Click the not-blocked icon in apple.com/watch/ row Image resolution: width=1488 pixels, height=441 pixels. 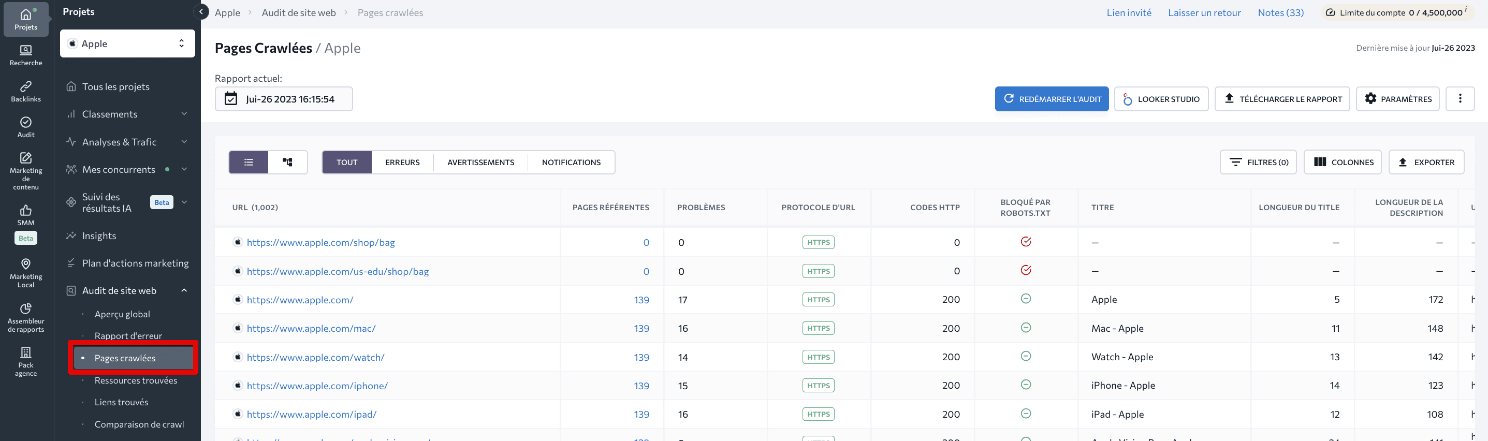click(x=1026, y=356)
